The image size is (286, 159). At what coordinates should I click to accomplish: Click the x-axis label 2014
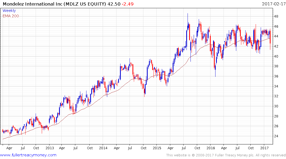coord(103,148)
